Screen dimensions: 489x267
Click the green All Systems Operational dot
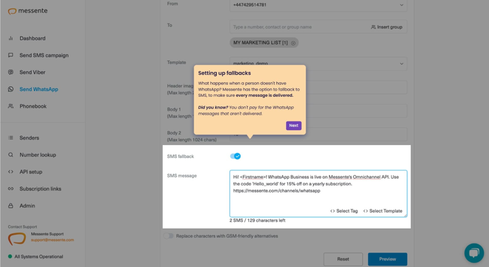[x=10, y=257]
